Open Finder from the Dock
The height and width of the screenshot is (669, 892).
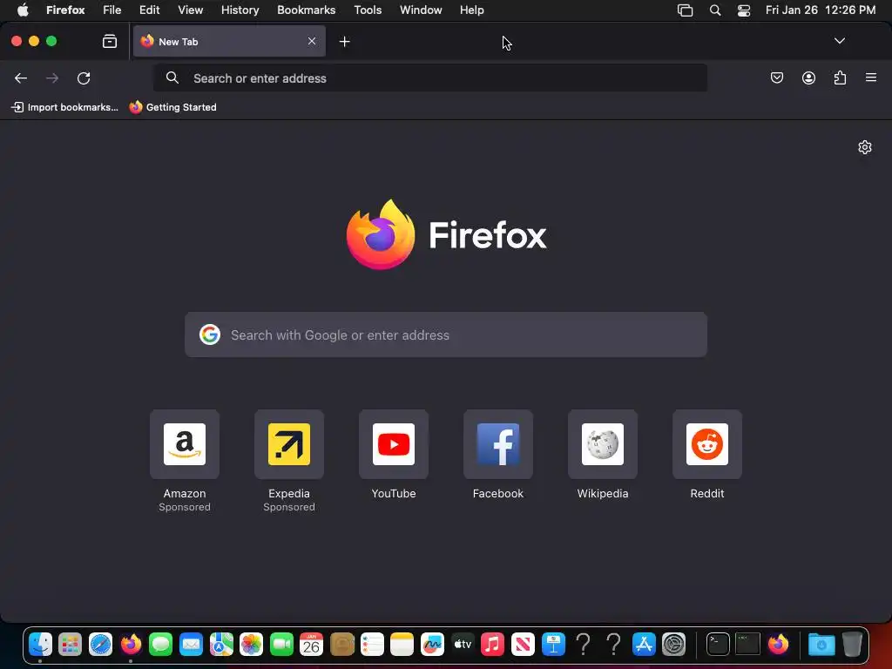[40, 645]
